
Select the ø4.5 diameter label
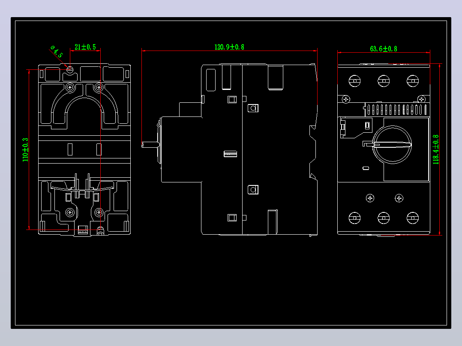[x=57, y=51]
